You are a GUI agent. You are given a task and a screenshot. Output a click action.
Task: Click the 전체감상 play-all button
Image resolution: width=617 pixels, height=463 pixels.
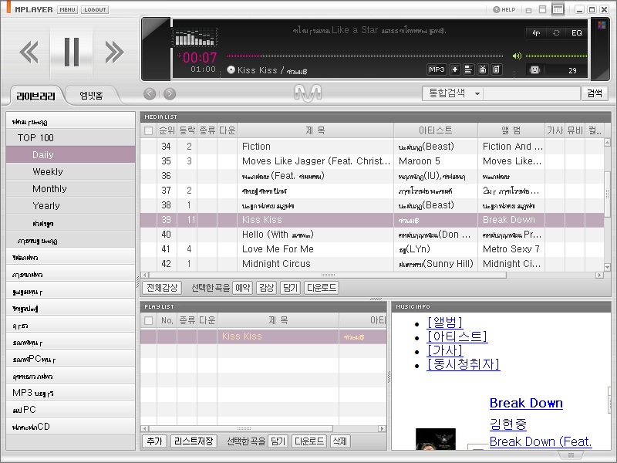[162, 288]
